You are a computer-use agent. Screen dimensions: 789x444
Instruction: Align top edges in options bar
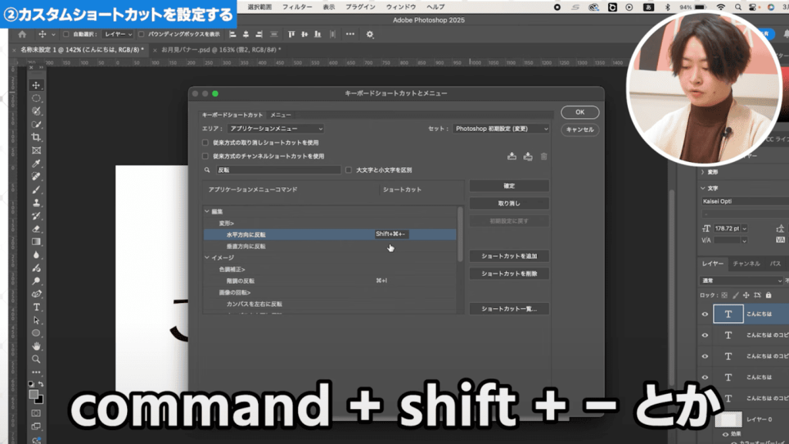tap(291, 34)
